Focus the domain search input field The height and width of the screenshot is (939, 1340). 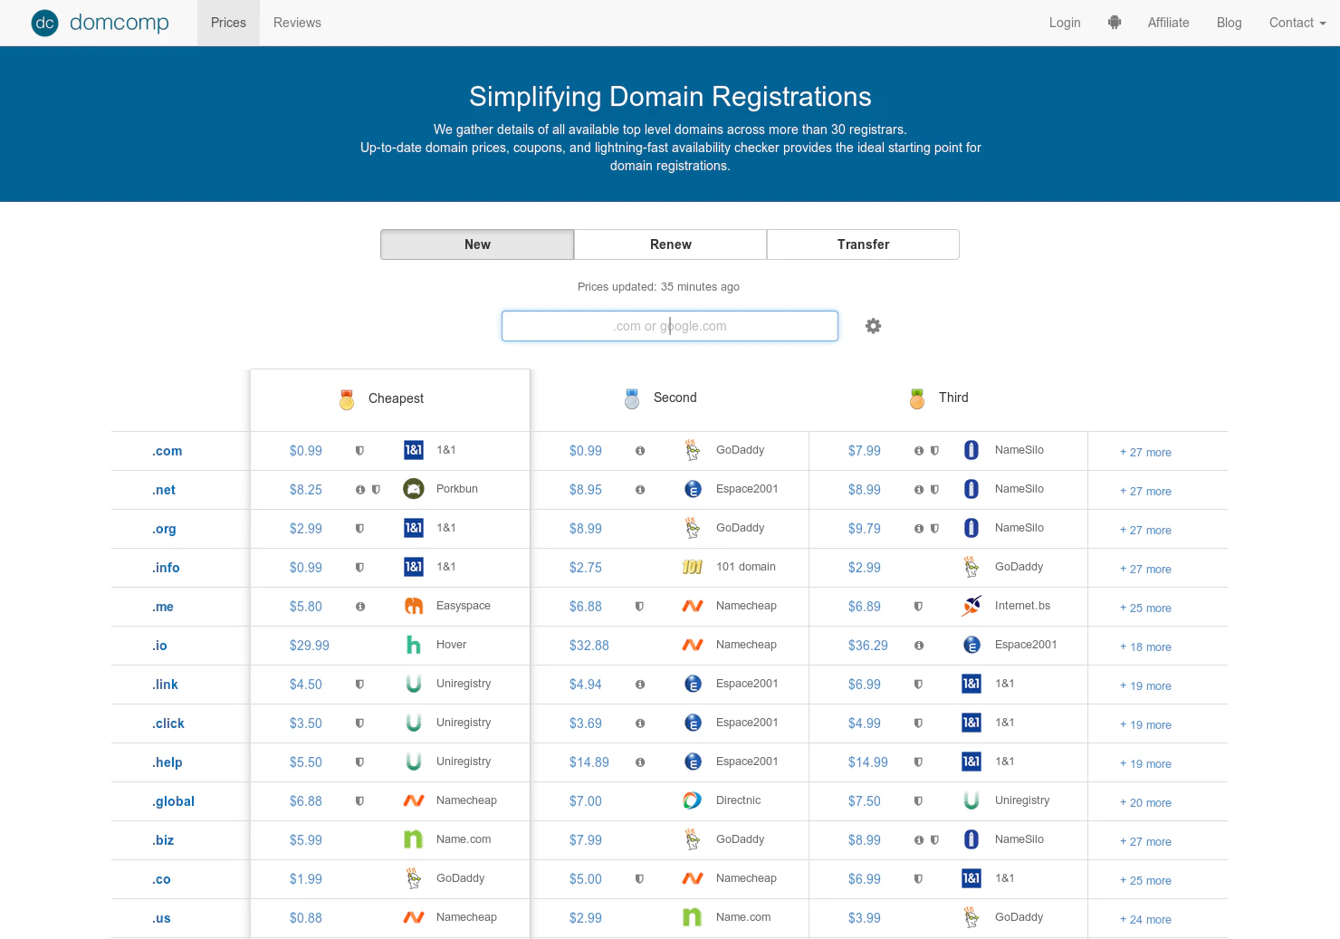tap(670, 326)
